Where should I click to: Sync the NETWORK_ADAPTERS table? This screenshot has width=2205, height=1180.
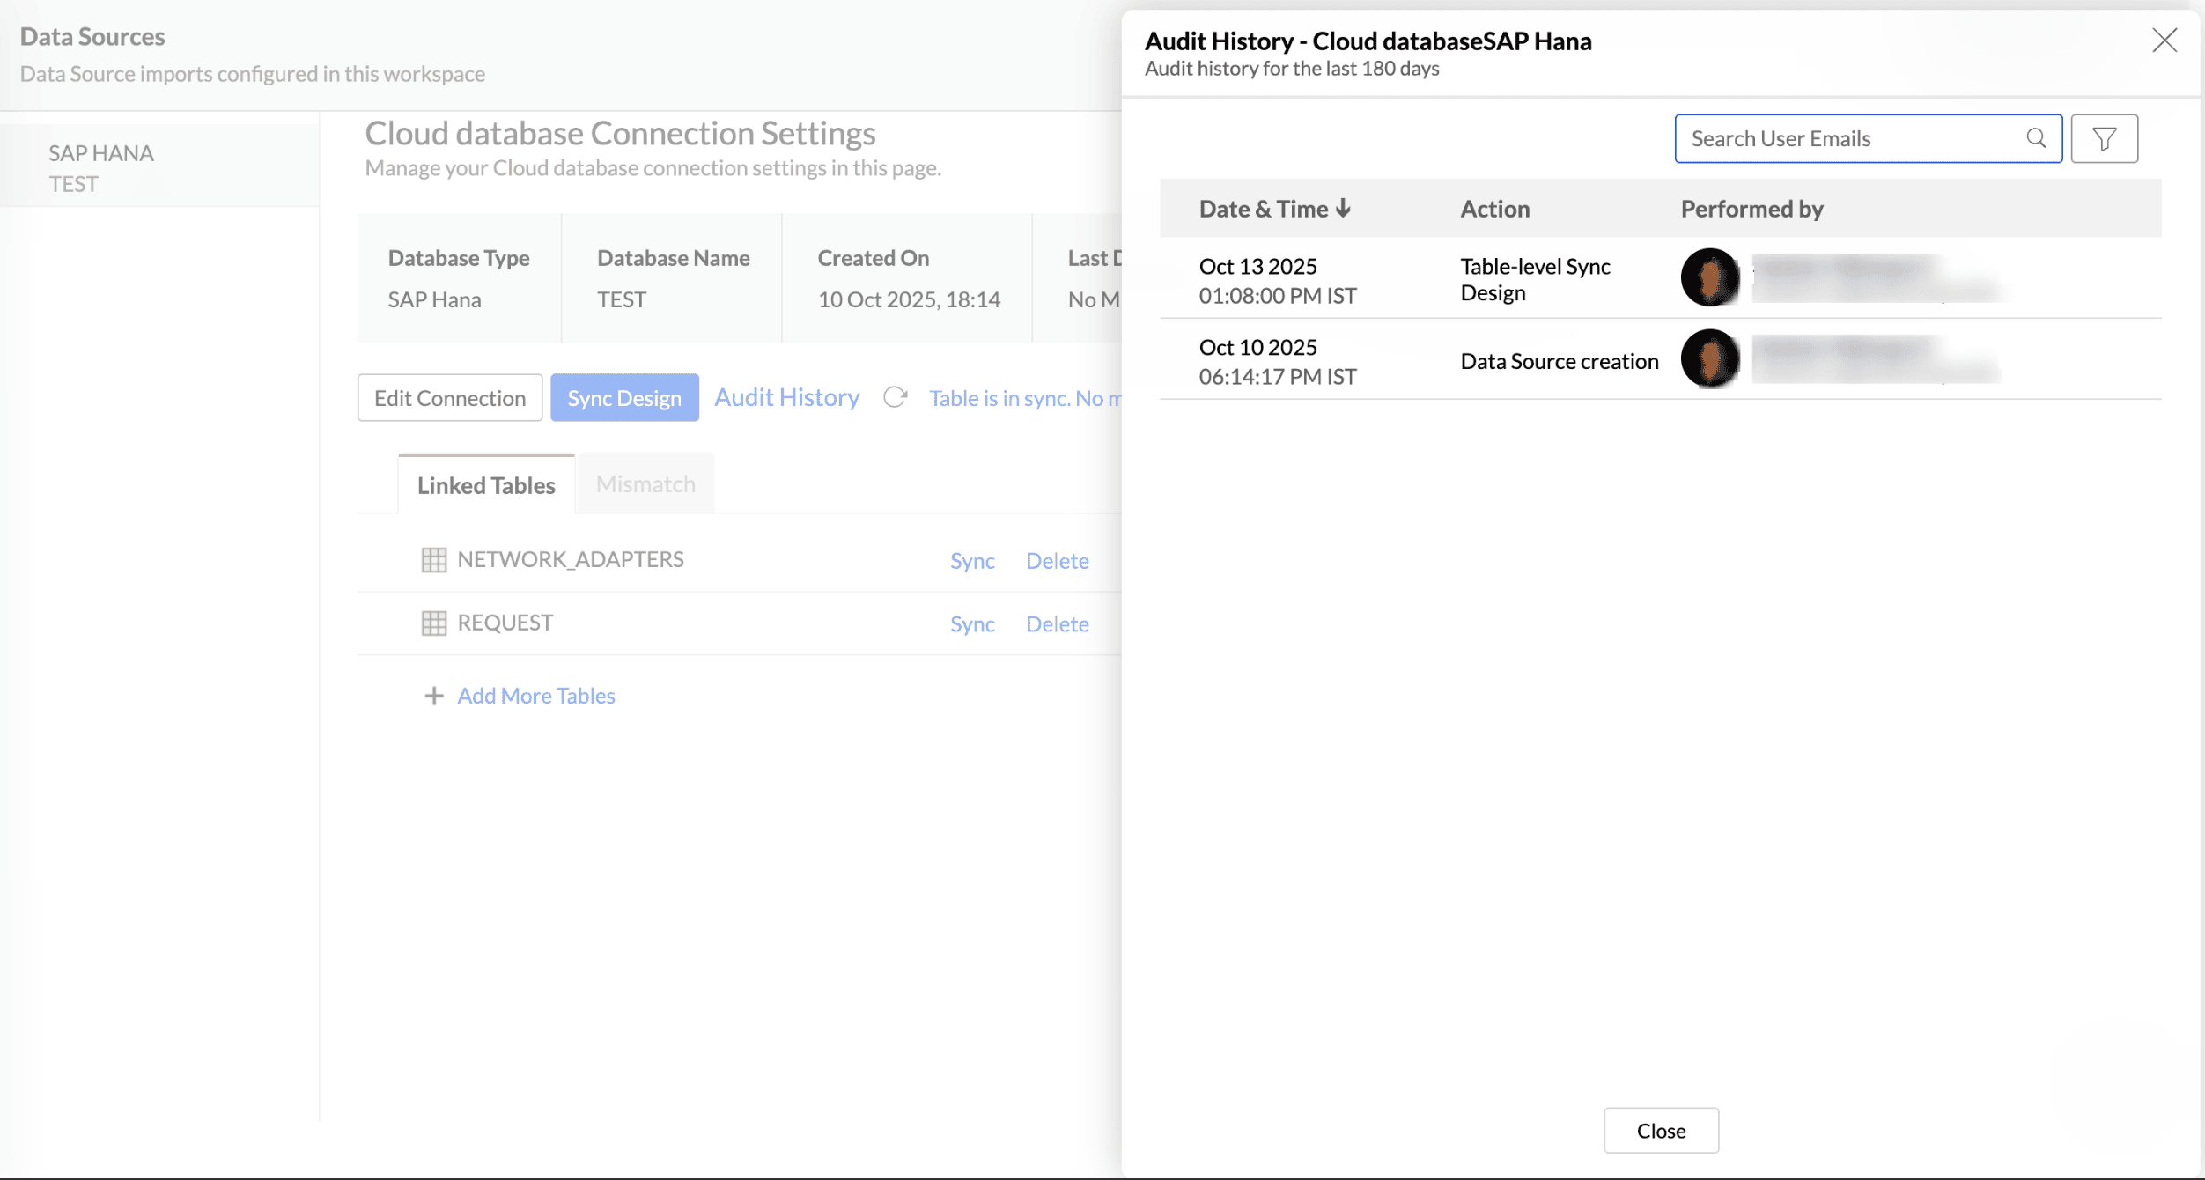tap(972, 561)
